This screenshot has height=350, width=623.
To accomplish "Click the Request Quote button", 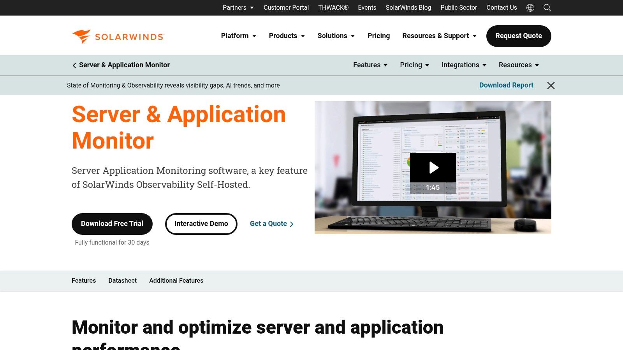I will (x=519, y=36).
